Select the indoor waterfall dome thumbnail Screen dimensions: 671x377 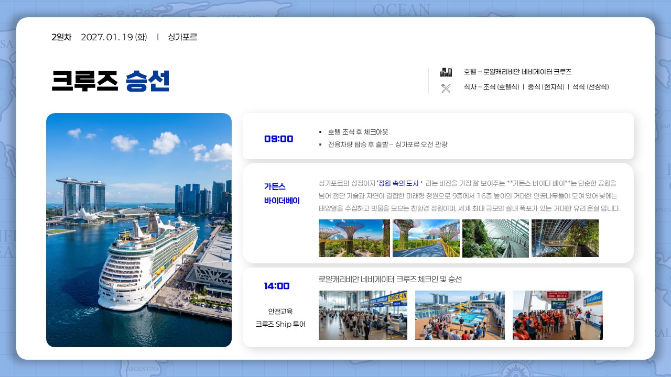coord(495,238)
